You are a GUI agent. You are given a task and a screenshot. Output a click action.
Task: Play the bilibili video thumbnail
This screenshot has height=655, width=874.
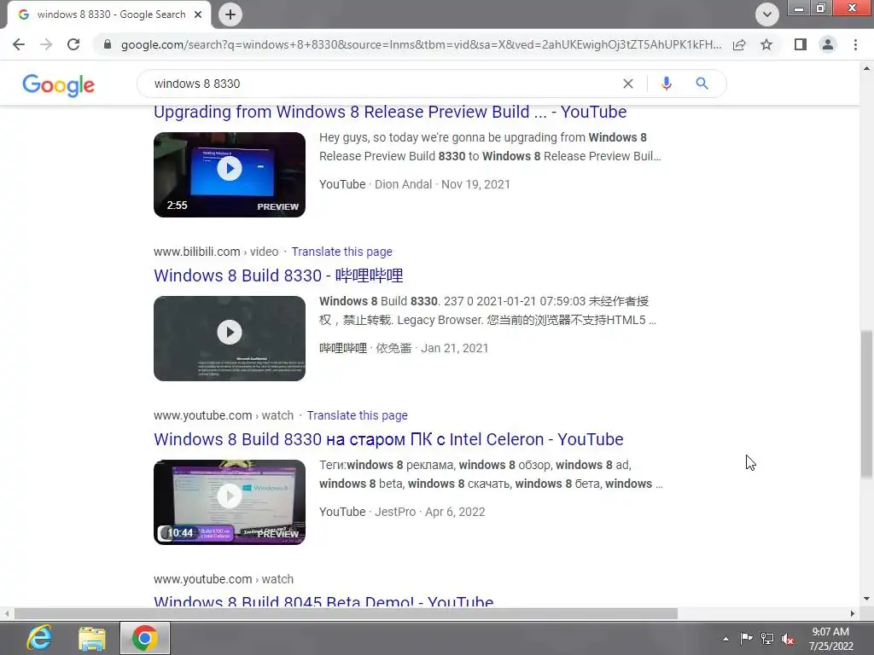click(230, 338)
